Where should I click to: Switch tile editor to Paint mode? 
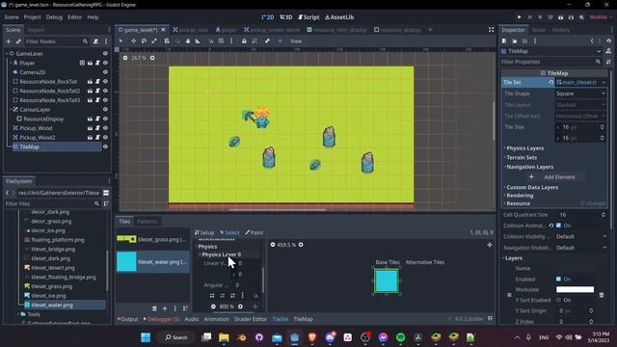[x=255, y=232]
